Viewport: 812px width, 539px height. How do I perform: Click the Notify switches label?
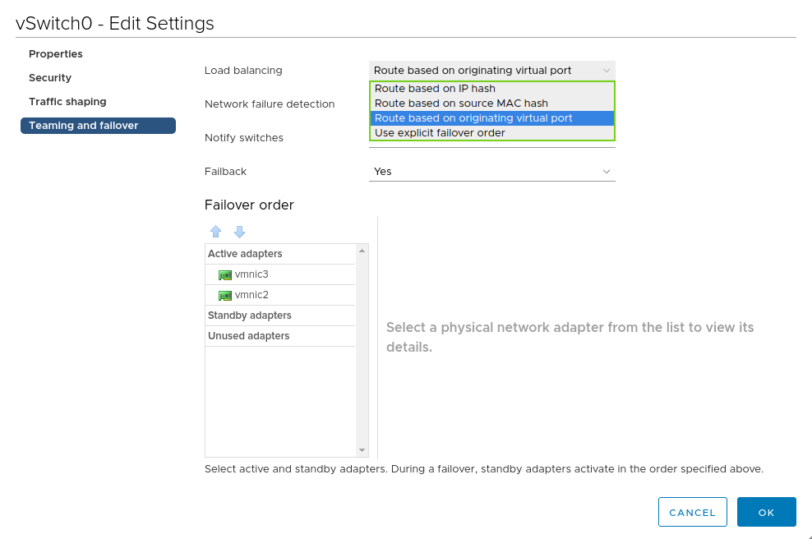[244, 138]
